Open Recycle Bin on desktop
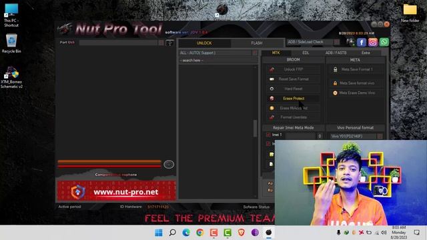Viewport: 427px width, 240px height. point(11,43)
